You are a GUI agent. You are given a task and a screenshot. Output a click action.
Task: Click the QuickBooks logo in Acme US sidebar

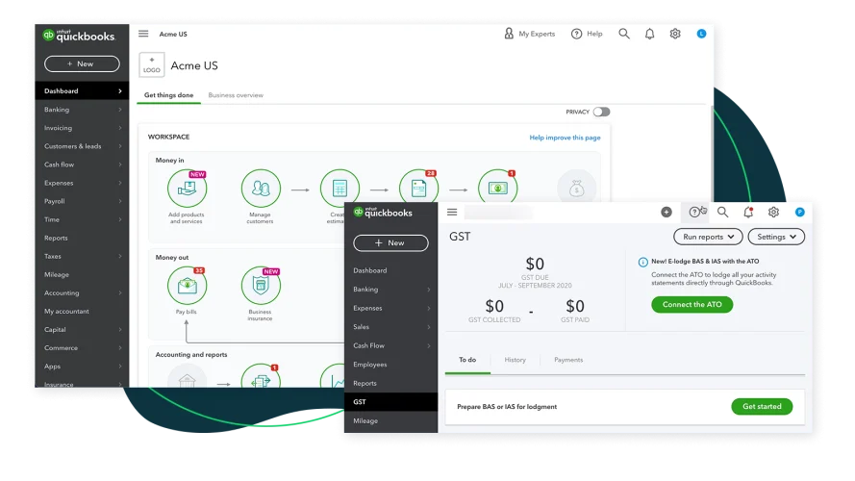pyautogui.click(x=79, y=36)
